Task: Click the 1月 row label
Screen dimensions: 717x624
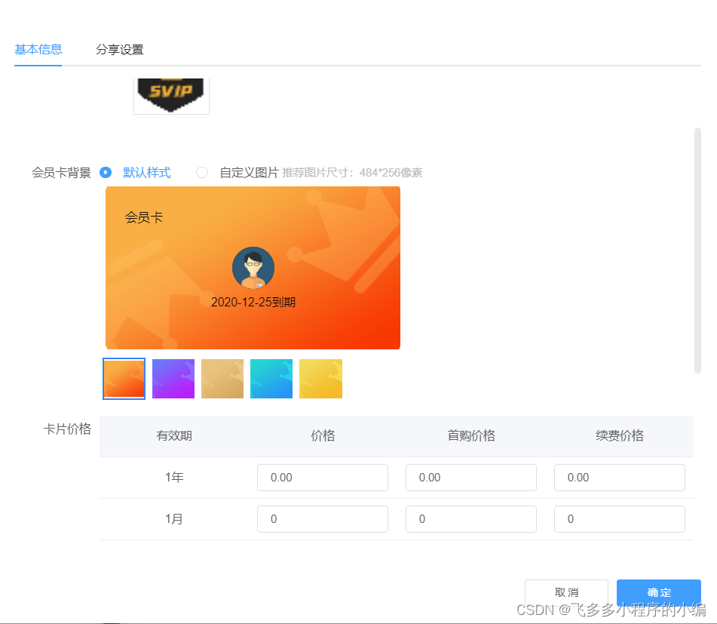Action: (174, 519)
